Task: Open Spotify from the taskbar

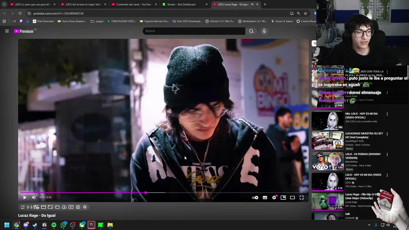Action: [x=54, y=225]
